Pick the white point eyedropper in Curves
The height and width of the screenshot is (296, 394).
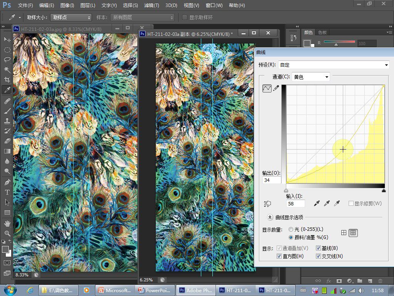[337, 203]
